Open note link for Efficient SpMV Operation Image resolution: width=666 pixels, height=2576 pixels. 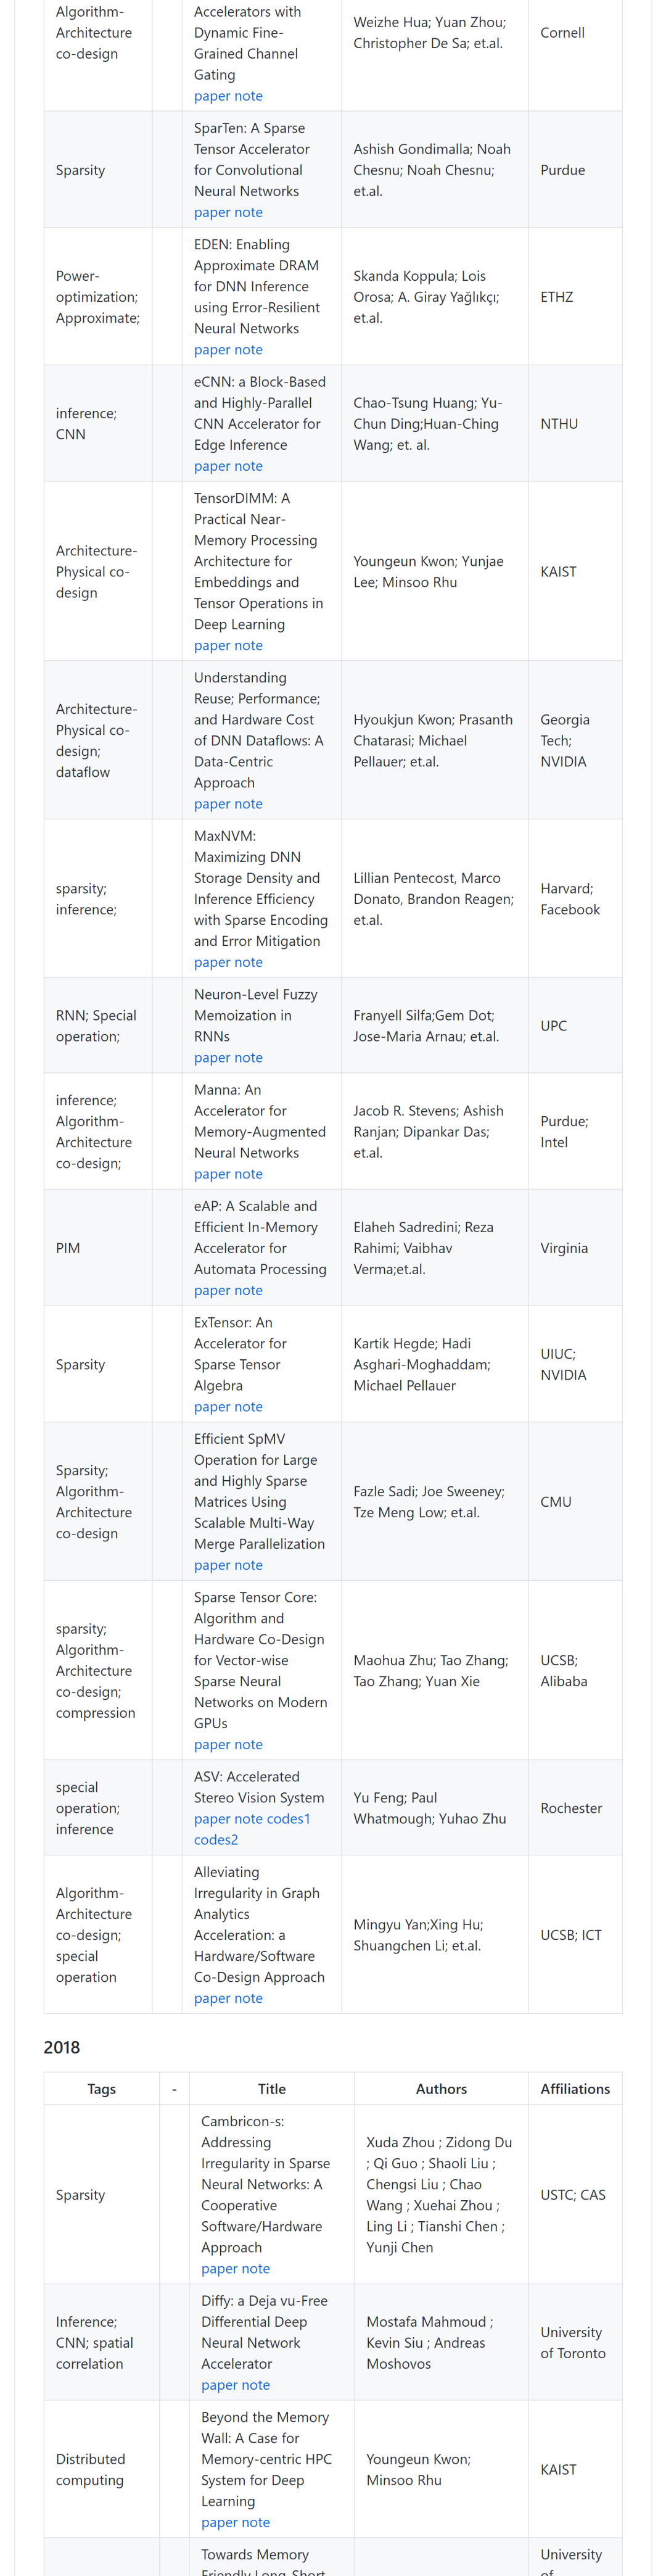(248, 1565)
